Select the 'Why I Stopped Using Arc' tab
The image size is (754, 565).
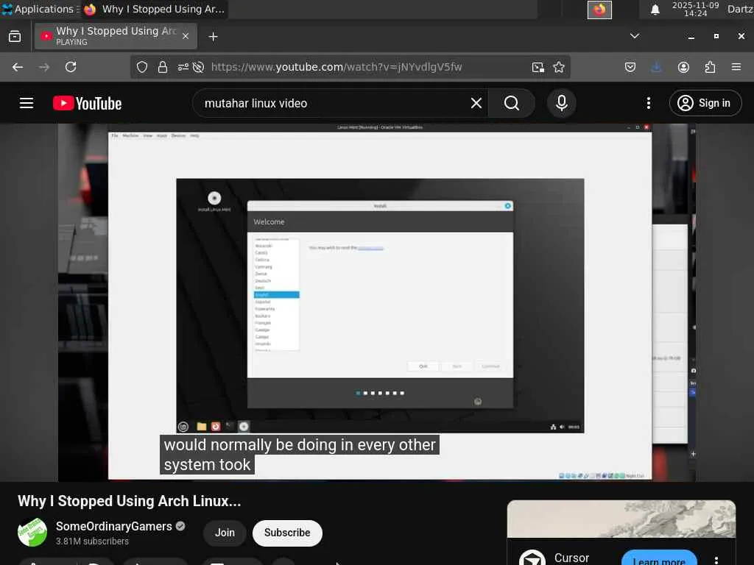[116, 36]
